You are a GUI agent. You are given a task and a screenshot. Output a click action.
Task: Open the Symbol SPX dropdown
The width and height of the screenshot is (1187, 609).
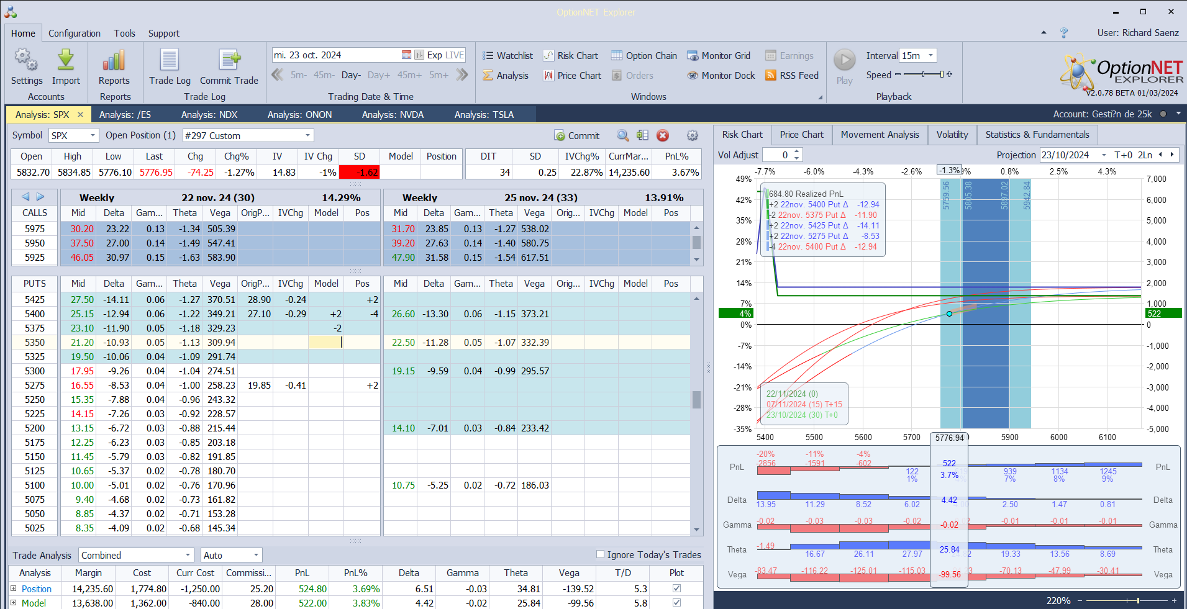point(93,135)
